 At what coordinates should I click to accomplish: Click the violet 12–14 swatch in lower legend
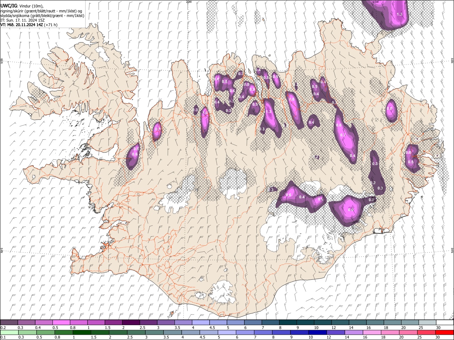336,332
